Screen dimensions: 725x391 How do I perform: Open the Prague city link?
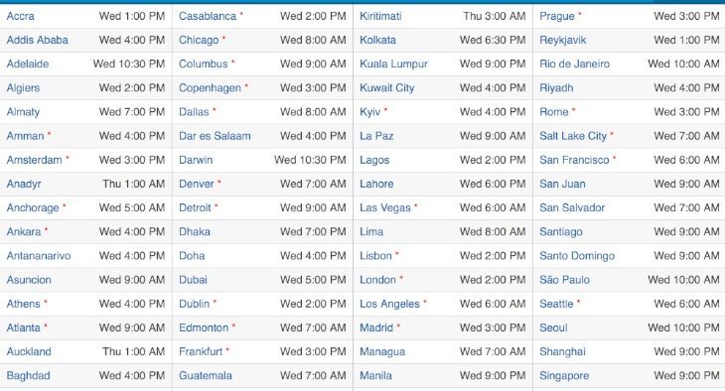(x=557, y=16)
